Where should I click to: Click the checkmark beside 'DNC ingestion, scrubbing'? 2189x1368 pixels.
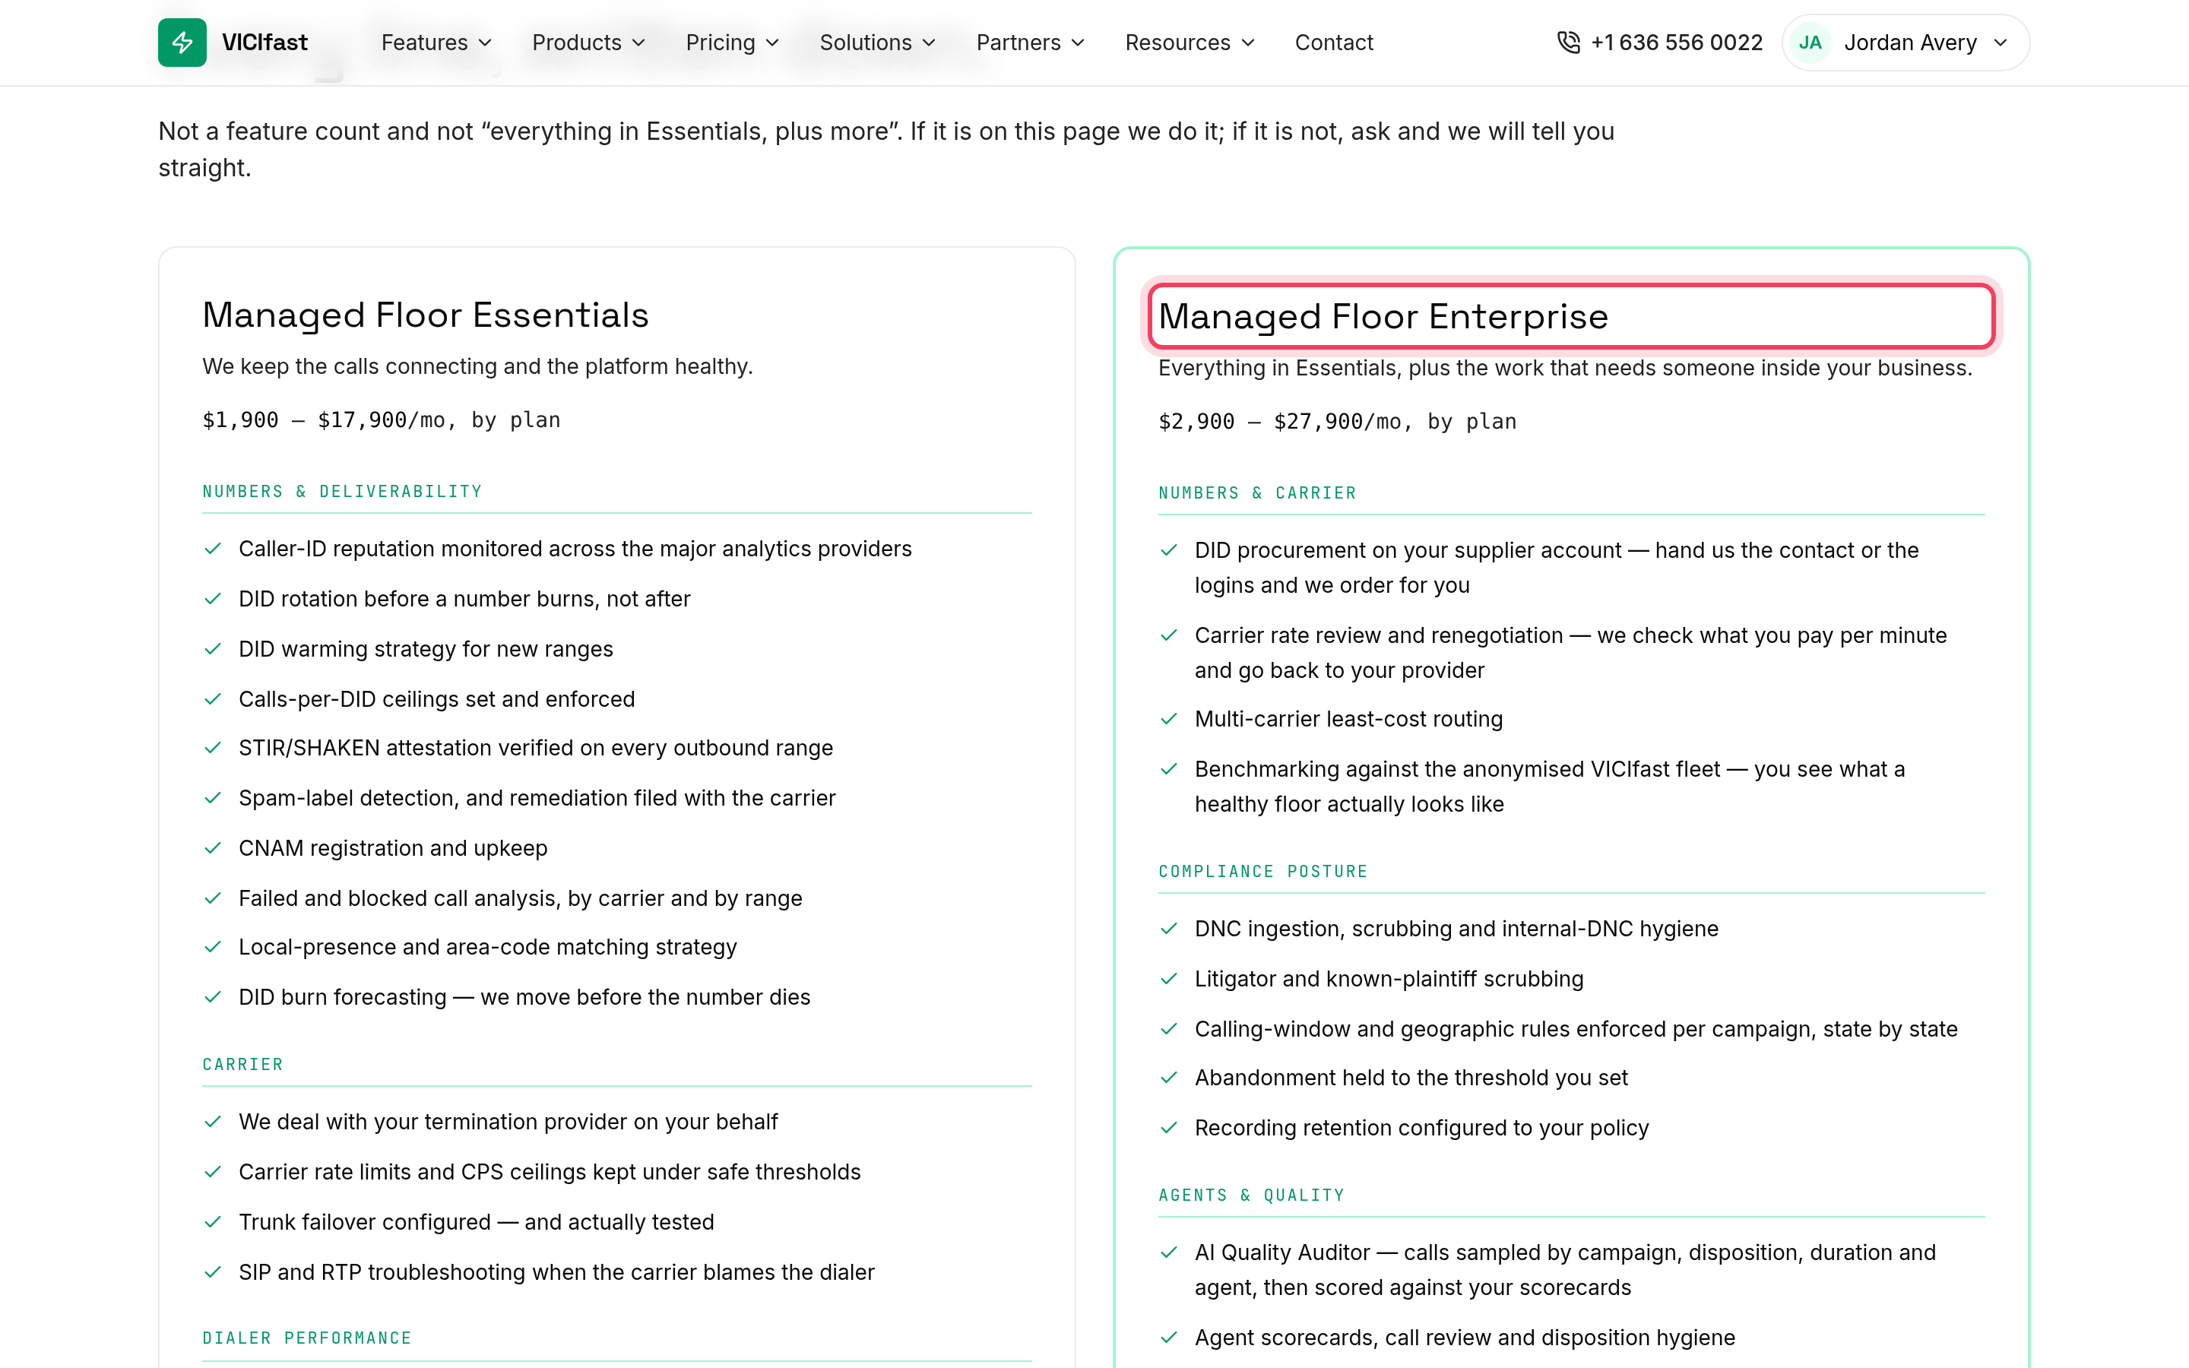pyautogui.click(x=1169, y=929)
